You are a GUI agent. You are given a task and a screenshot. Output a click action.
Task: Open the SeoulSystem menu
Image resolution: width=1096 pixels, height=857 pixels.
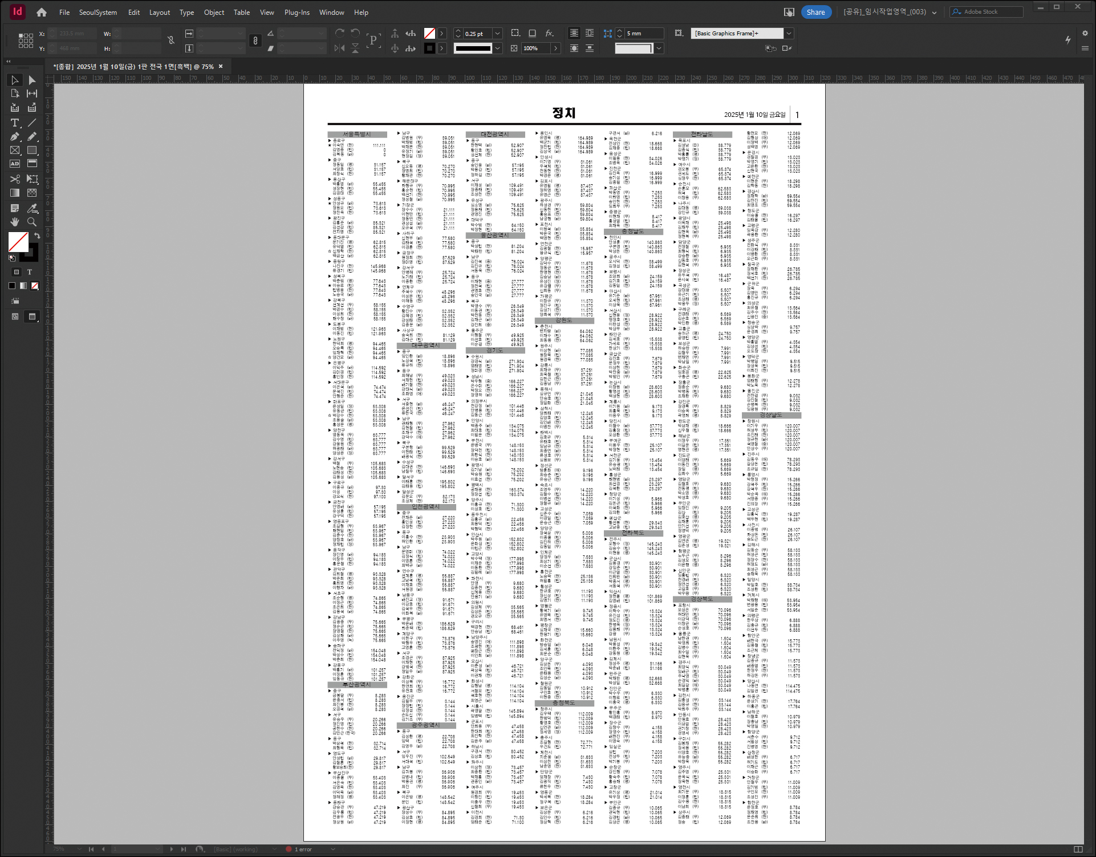[98, 12]
